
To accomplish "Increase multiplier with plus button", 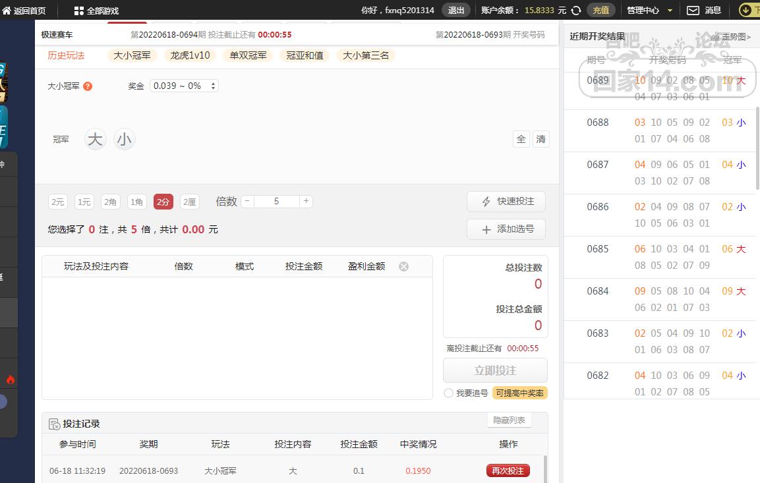I will tap(306, 201).
